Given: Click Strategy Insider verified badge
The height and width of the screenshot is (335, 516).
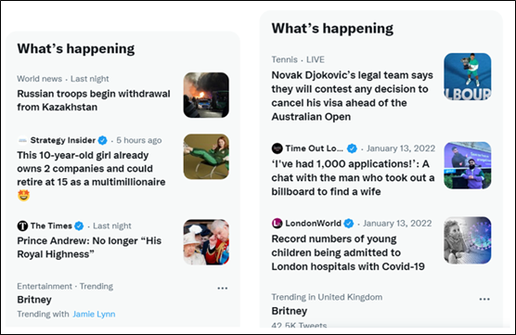Looking at the screenshot, I should pos(103,140).
